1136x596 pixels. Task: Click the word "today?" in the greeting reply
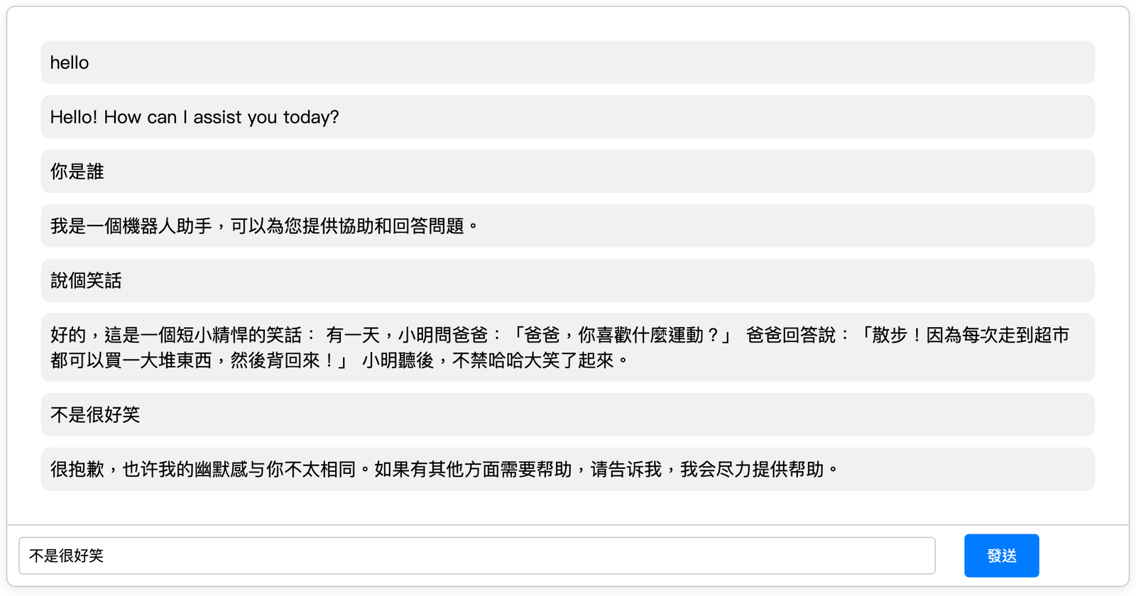(x=311, y=117)
